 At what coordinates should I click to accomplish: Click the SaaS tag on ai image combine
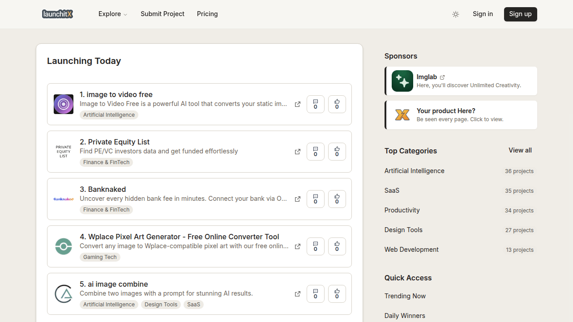tap(193, 305)
